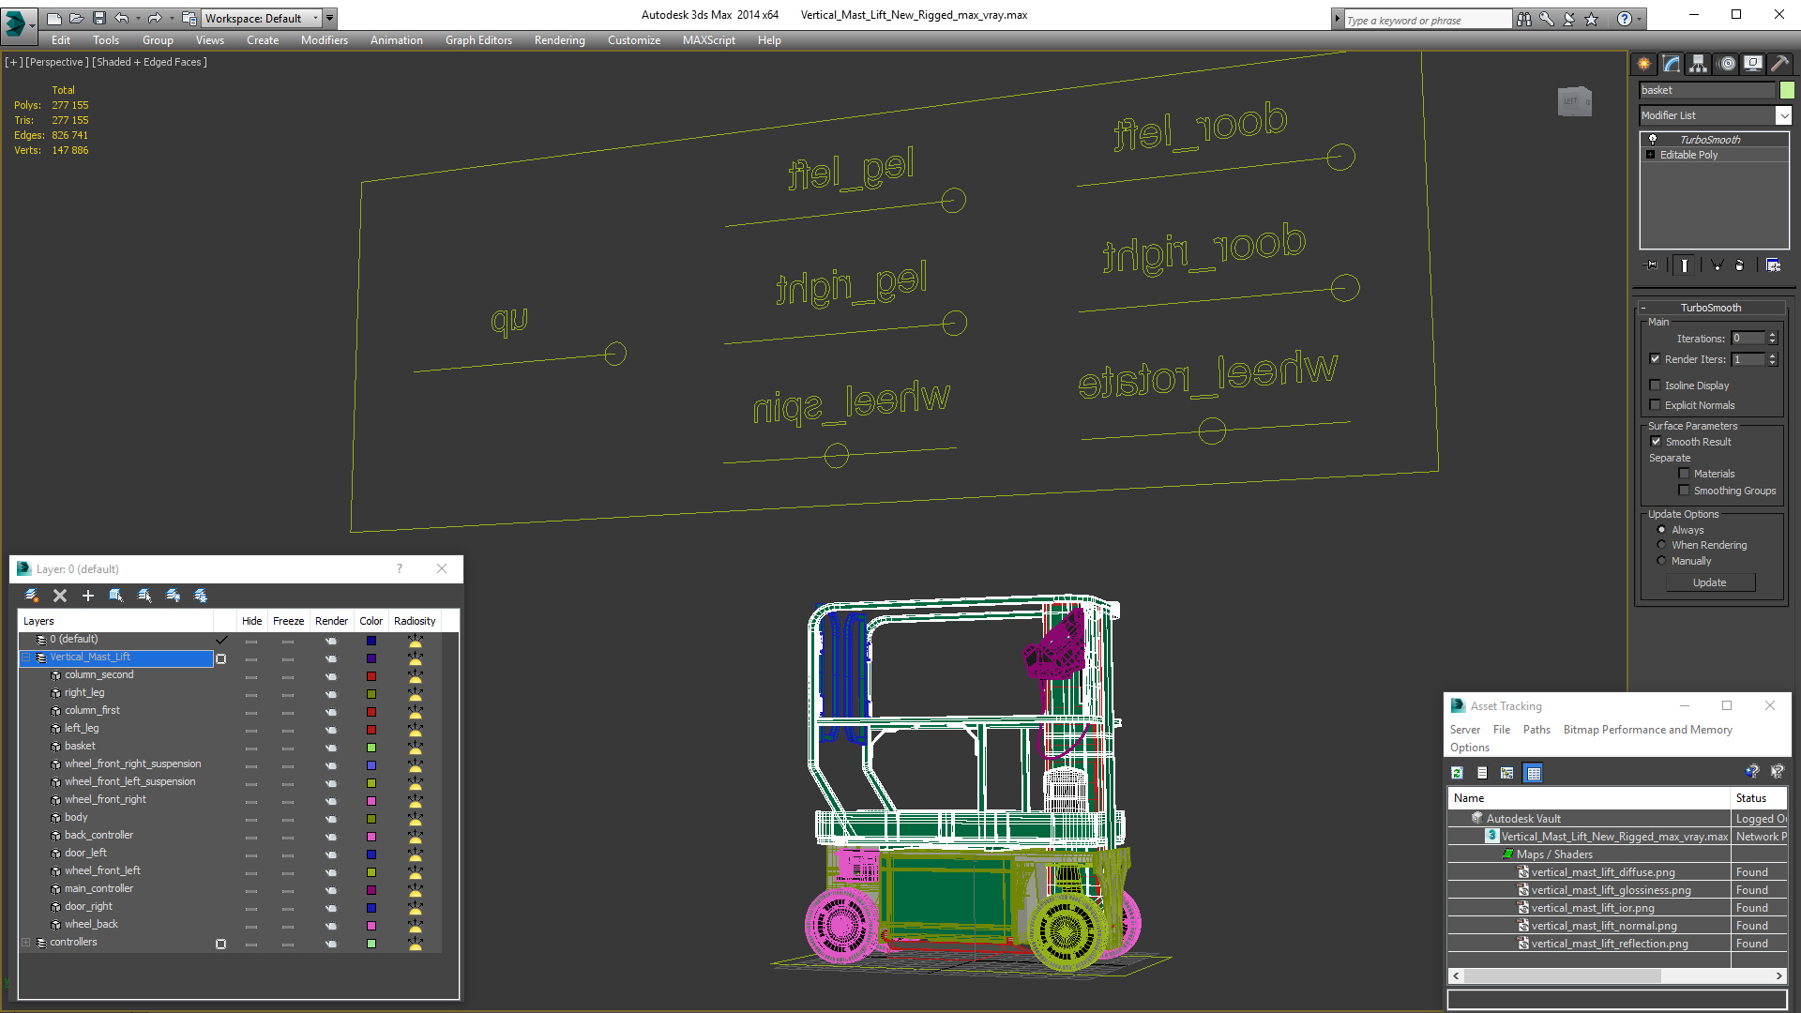Click Create New Layer icon in Layer dialog
The width and height of the screenshot is (1801, 1013).
click(x=32, y=596)
